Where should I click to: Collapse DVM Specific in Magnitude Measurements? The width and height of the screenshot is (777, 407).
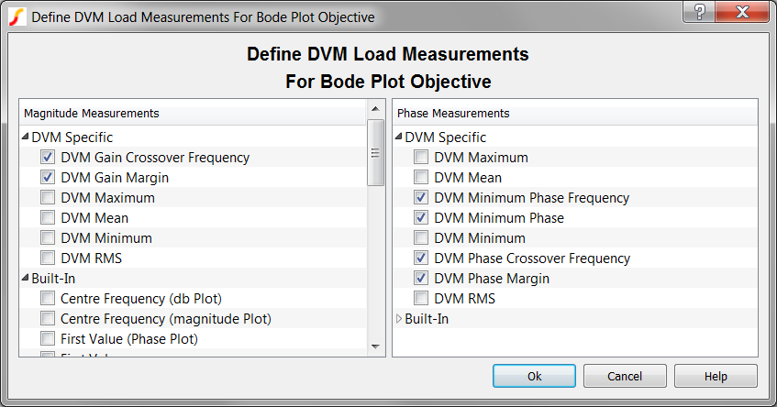25,137
